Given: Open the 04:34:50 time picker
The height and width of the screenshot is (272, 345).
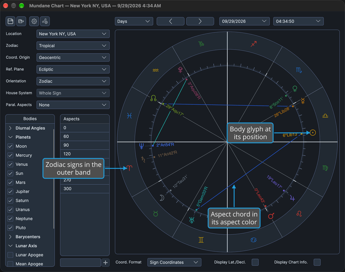Looking at the screenshot, I should tap(298, 21).
